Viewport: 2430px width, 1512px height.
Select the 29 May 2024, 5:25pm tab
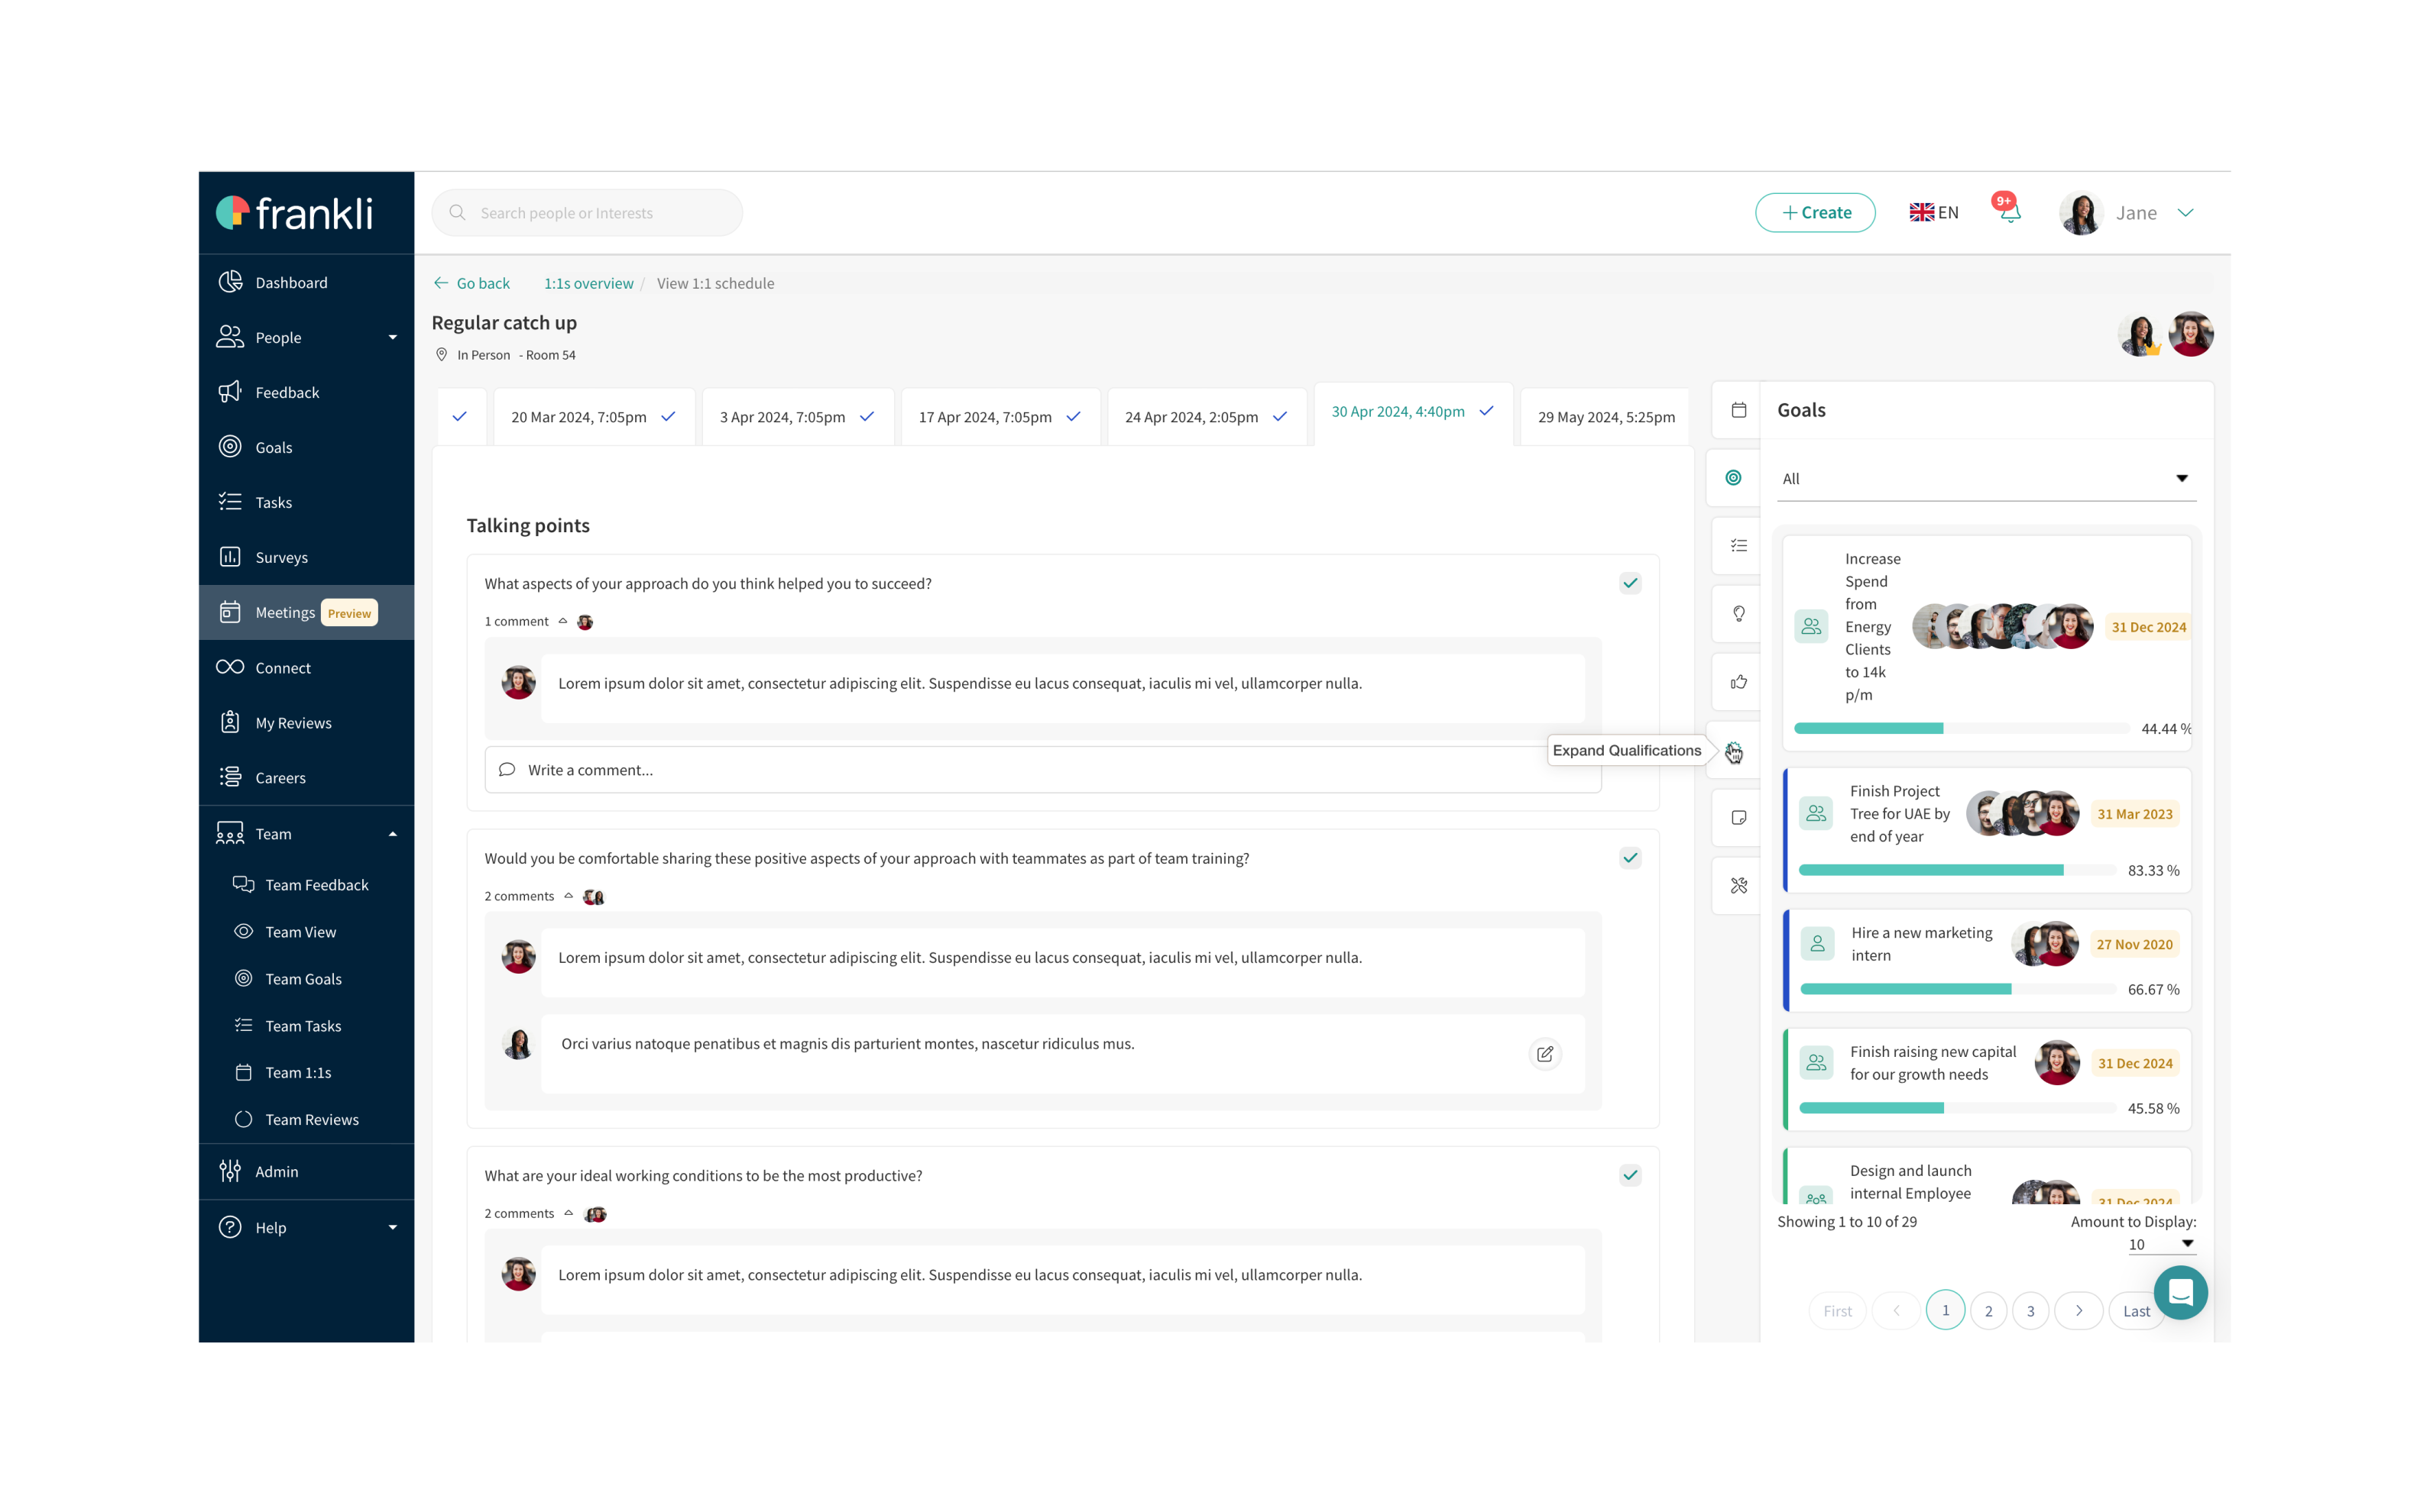1605,417
